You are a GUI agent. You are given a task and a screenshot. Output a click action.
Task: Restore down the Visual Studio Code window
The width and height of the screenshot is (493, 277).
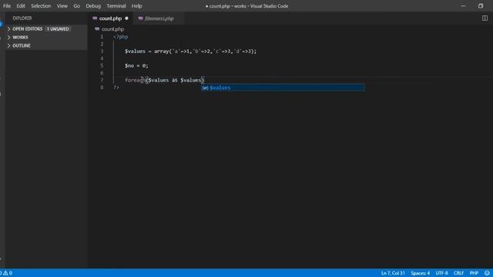click(x=481, y=6)
